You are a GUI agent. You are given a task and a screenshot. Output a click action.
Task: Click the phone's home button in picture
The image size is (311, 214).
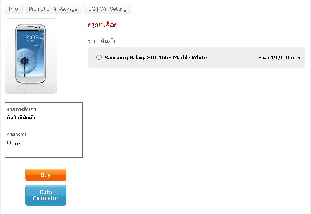[x=31, y=81]
